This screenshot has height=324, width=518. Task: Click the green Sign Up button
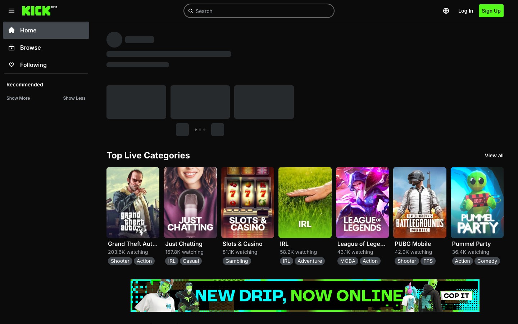[x=491, y=11]
